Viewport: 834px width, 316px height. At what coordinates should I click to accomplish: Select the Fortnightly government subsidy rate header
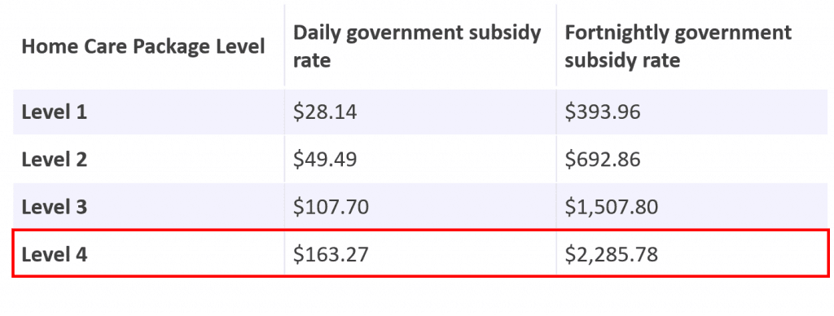point(678,46)
